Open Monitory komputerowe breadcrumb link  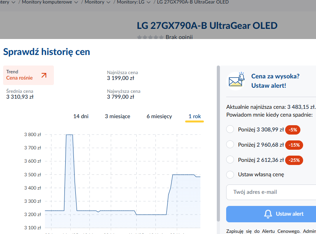pos(47,2)
